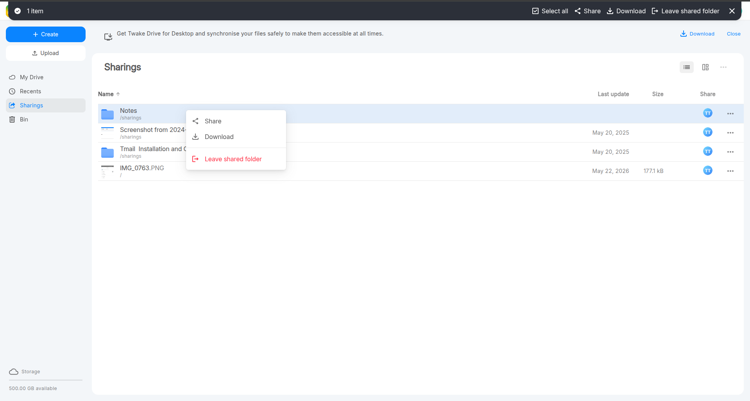Click share avatar on Screenshot row
The height and width of the screenshot is (401, 750).
[708, 132]
